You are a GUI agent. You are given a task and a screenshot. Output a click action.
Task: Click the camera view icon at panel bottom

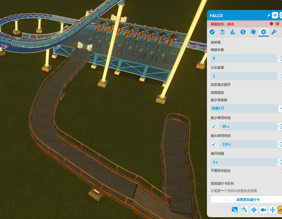pos(263,210)
